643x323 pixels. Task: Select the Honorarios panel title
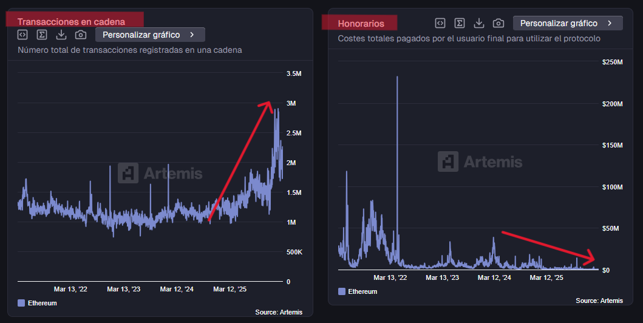pos(361,24)
